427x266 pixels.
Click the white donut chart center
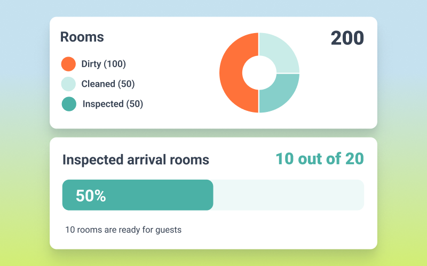coord(259,72)
